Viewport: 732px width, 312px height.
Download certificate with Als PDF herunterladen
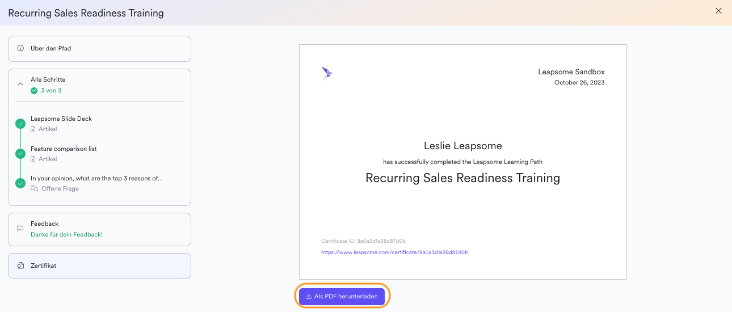[342, 296]
